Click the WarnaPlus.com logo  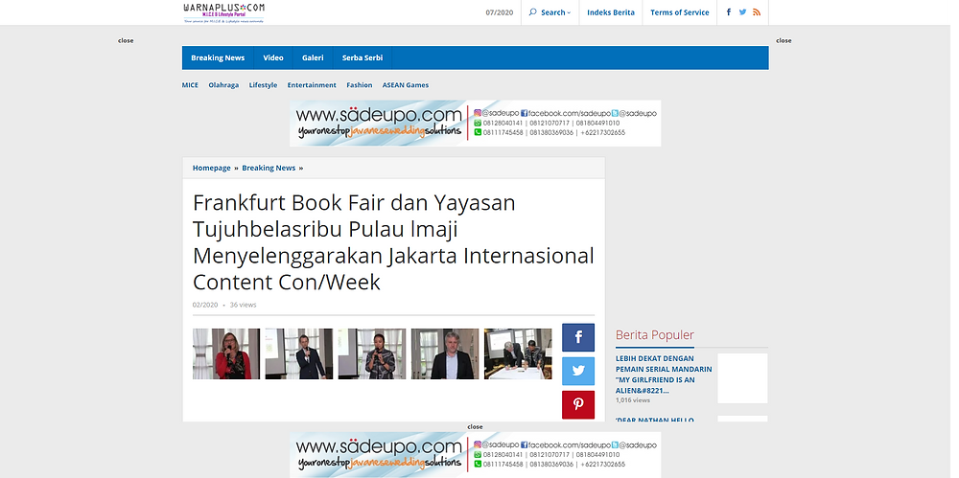[223, 12]
